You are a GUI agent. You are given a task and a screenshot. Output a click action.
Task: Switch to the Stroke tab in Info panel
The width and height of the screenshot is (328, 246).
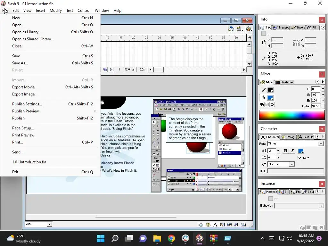click(298, 28)
